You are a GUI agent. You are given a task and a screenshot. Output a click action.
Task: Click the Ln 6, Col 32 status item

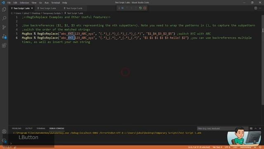[199, 147]
